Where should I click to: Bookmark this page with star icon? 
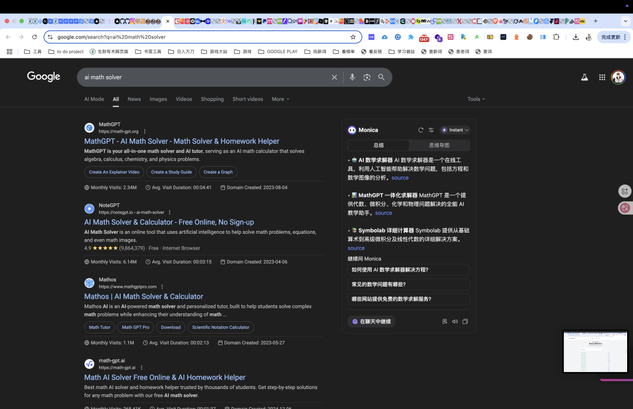(353, 37)
